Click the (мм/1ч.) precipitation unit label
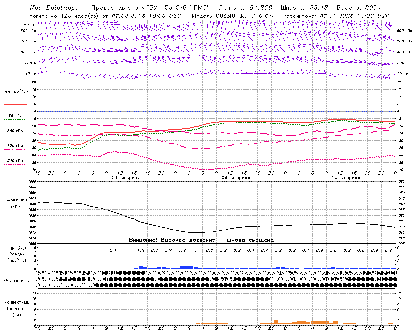This screenshot has width=414, height=331. pyautogui.click(x=16, y=260)
